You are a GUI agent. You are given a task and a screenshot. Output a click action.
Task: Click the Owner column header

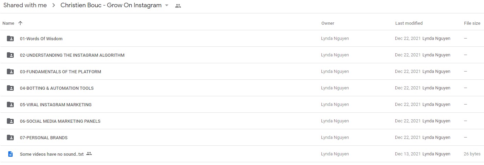pyautogui.click(x=328, y=23)
